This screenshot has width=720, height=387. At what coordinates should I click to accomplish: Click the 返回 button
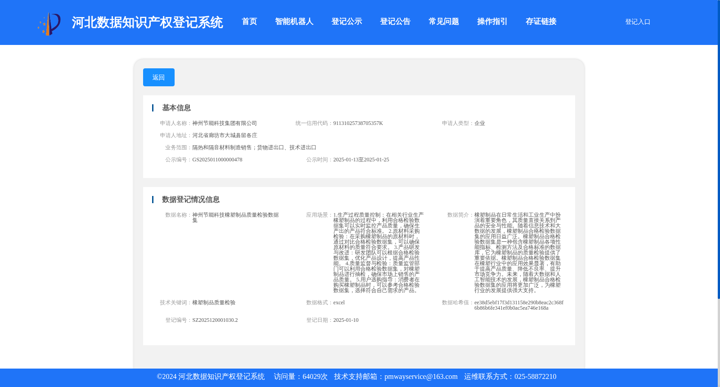pos(159,77)
